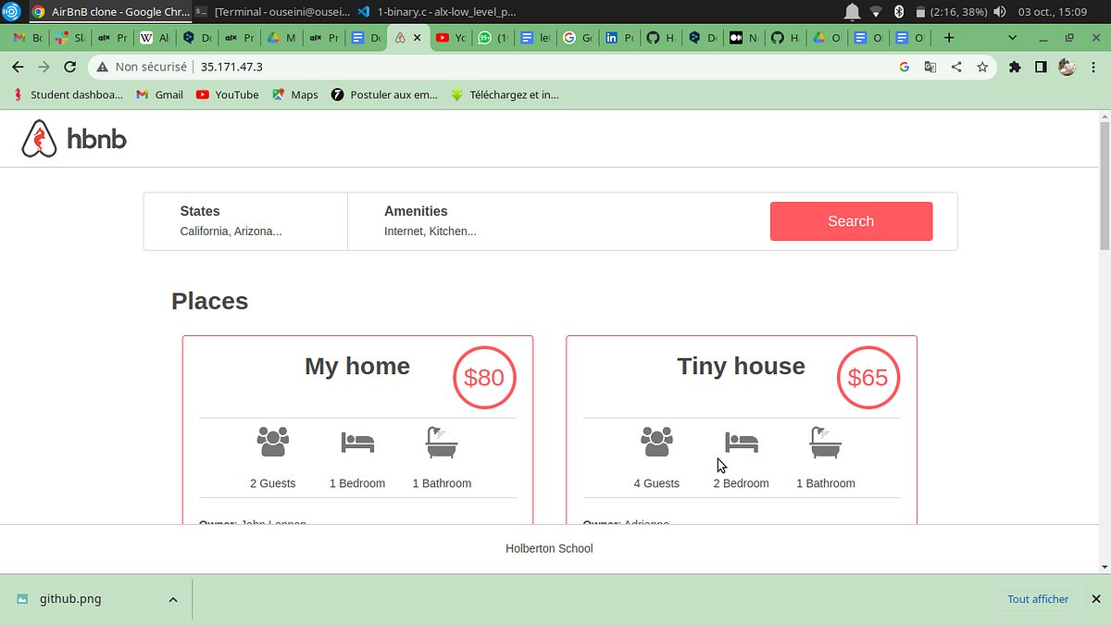Click the clock showing 03 oct., 15:09

[1052, 12]
